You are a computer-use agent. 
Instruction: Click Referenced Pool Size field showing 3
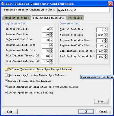click(46, 40)
